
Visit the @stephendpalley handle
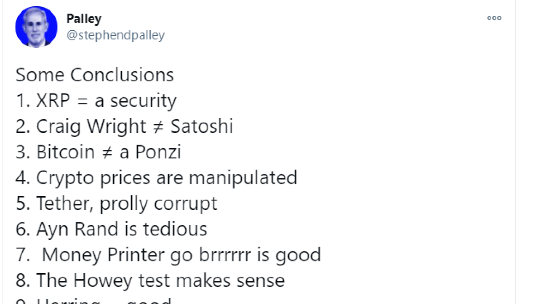[x=115, y=35]
